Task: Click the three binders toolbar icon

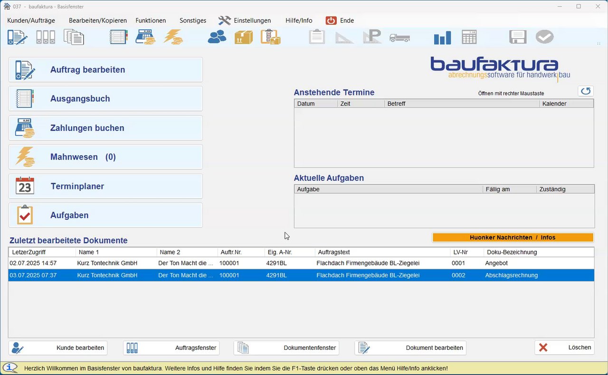Action: (x=46, y=37)
